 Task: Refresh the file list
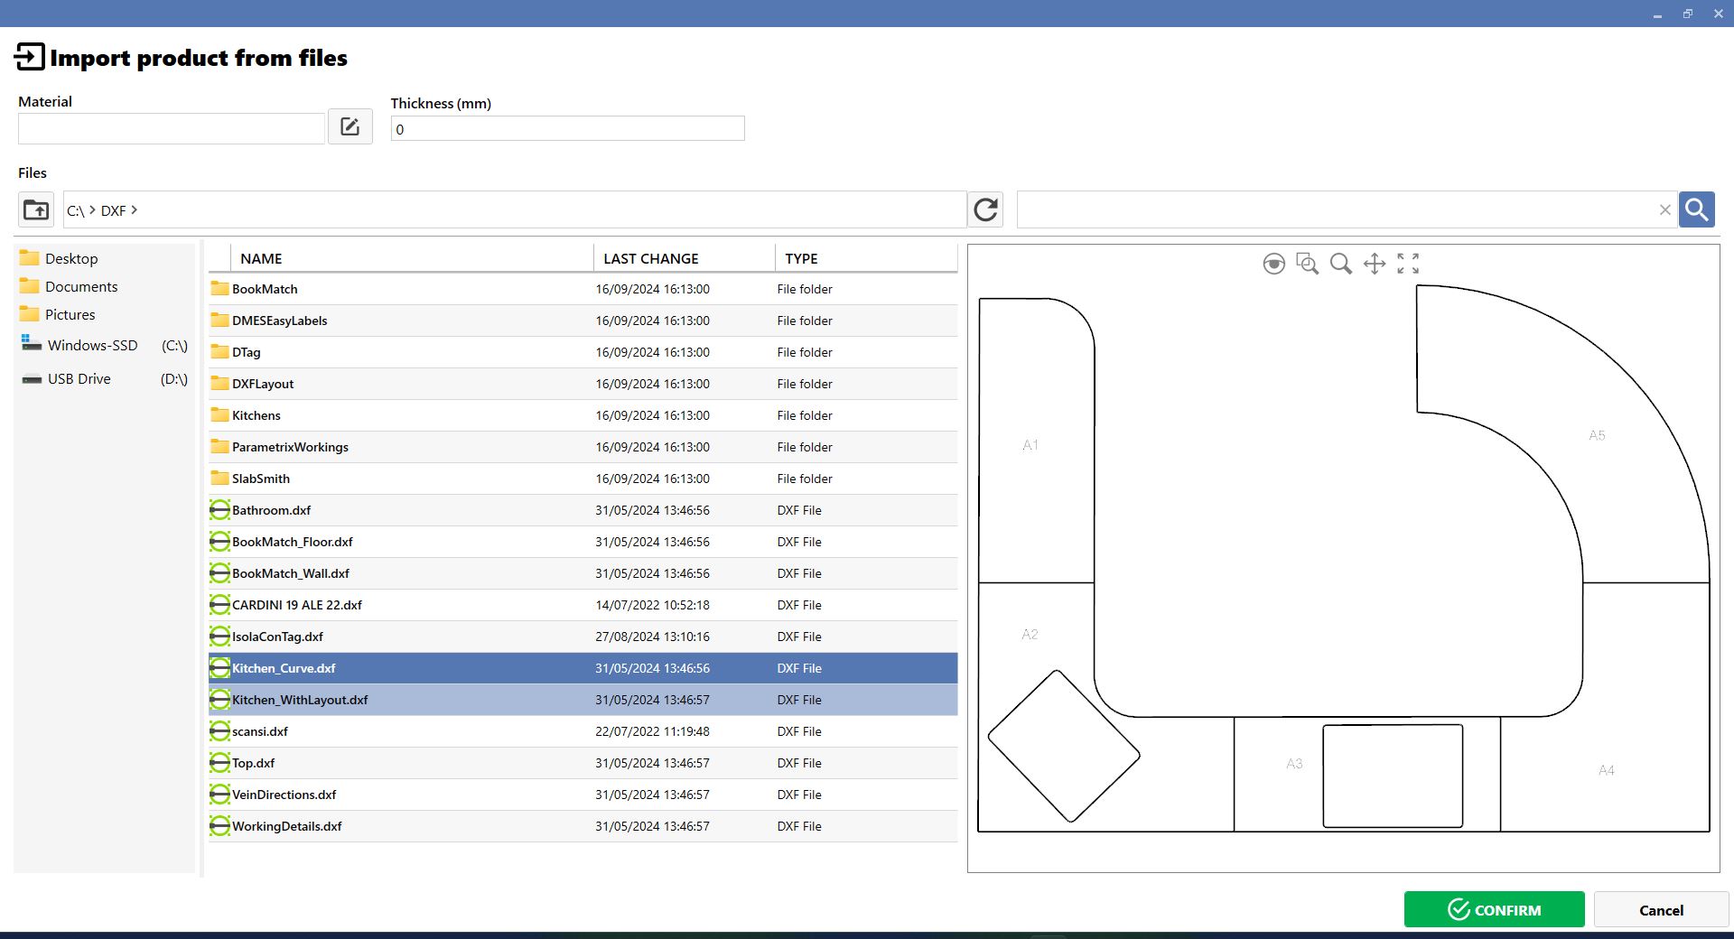(985, 209)
